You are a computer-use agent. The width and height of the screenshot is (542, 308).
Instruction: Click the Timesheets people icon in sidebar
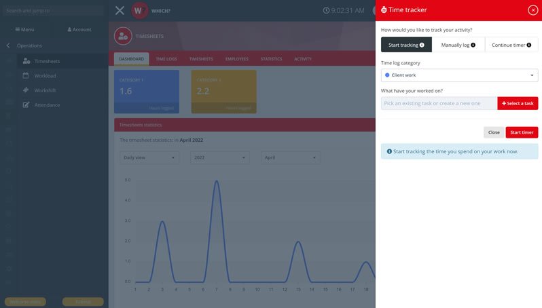point(26,61)
